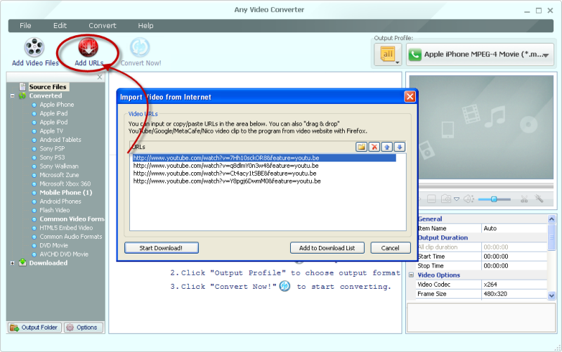Select Apple iPad in the Converted tree

pos(53,113)
